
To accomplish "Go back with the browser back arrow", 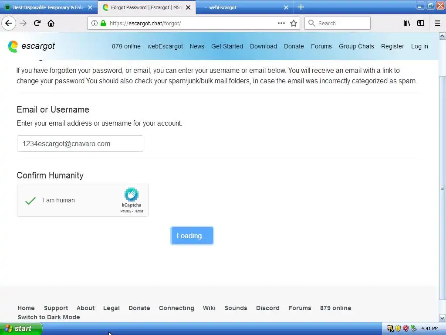I will click(x=9, y=23).
